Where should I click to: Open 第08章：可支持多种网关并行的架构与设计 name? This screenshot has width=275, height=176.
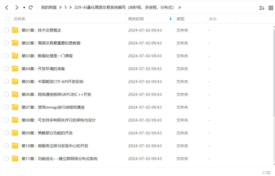tap(58, 120)
